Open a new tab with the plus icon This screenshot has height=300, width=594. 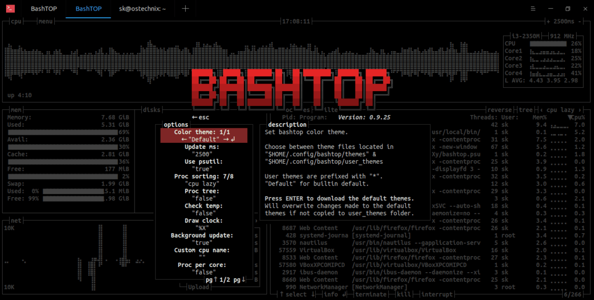[185, 9]
